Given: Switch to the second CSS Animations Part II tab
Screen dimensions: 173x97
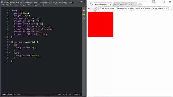Looking at the screenshot, I should click(x=124, y=4).
